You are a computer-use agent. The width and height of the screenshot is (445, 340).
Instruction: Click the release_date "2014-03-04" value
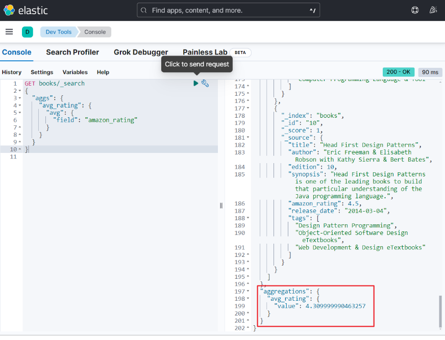[365, 211]
